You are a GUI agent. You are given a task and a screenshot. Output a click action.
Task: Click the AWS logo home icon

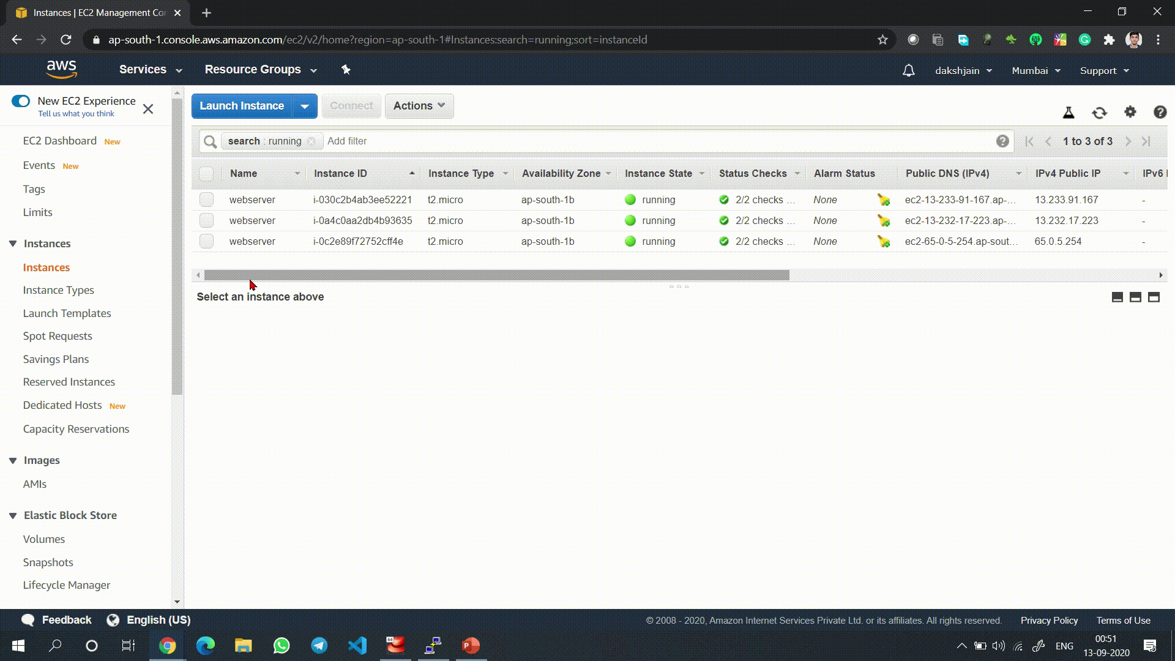[61, 69]
